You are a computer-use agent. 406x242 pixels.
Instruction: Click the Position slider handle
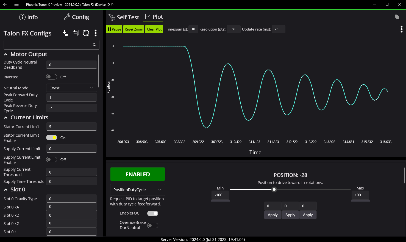274,189
